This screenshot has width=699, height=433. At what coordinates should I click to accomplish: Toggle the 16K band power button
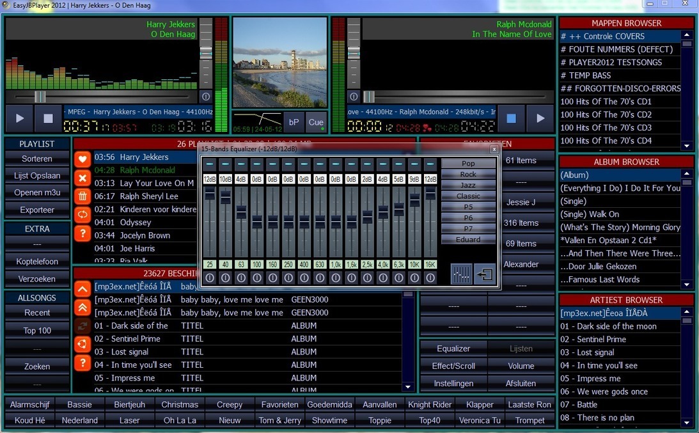point(430,278)
